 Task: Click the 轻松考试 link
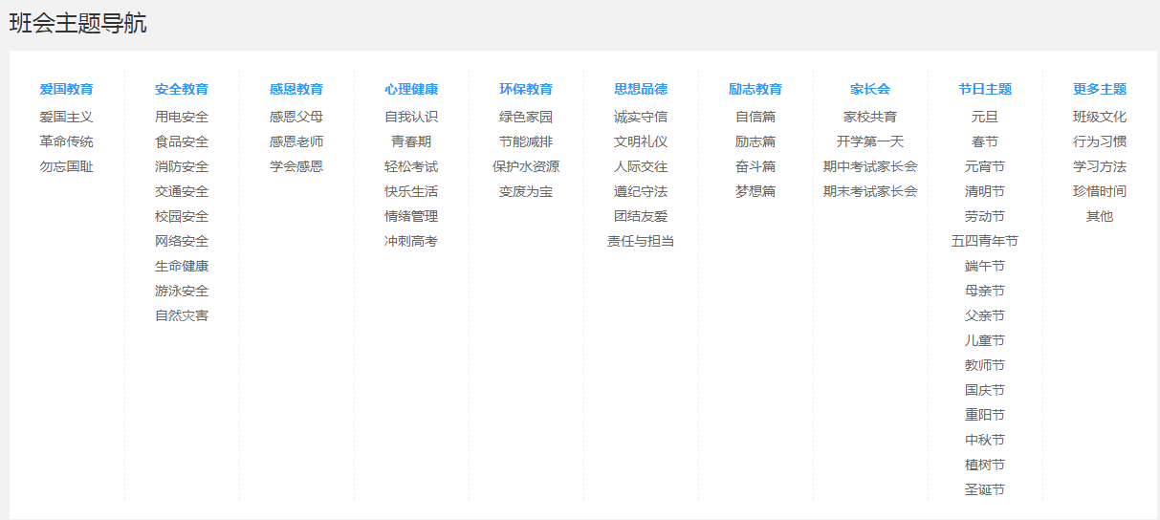pos(411,166)
